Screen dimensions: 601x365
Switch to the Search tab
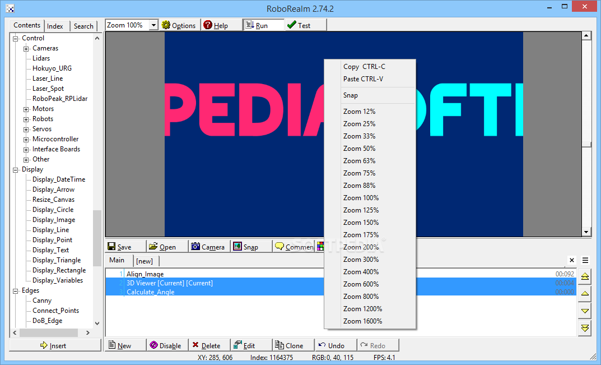(x=83, y=26)
